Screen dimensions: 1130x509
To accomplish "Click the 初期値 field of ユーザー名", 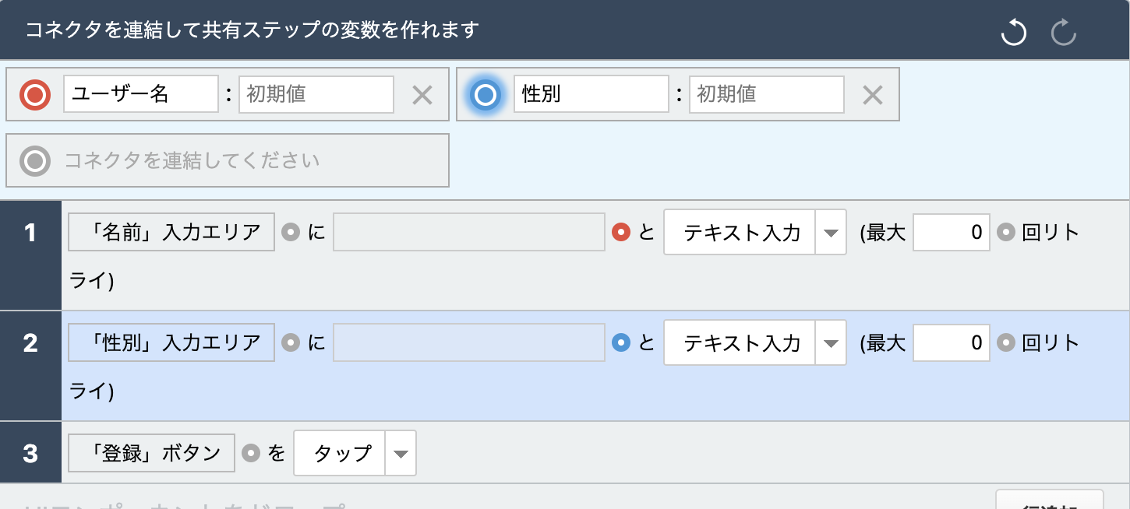I will tap(316, 94).
